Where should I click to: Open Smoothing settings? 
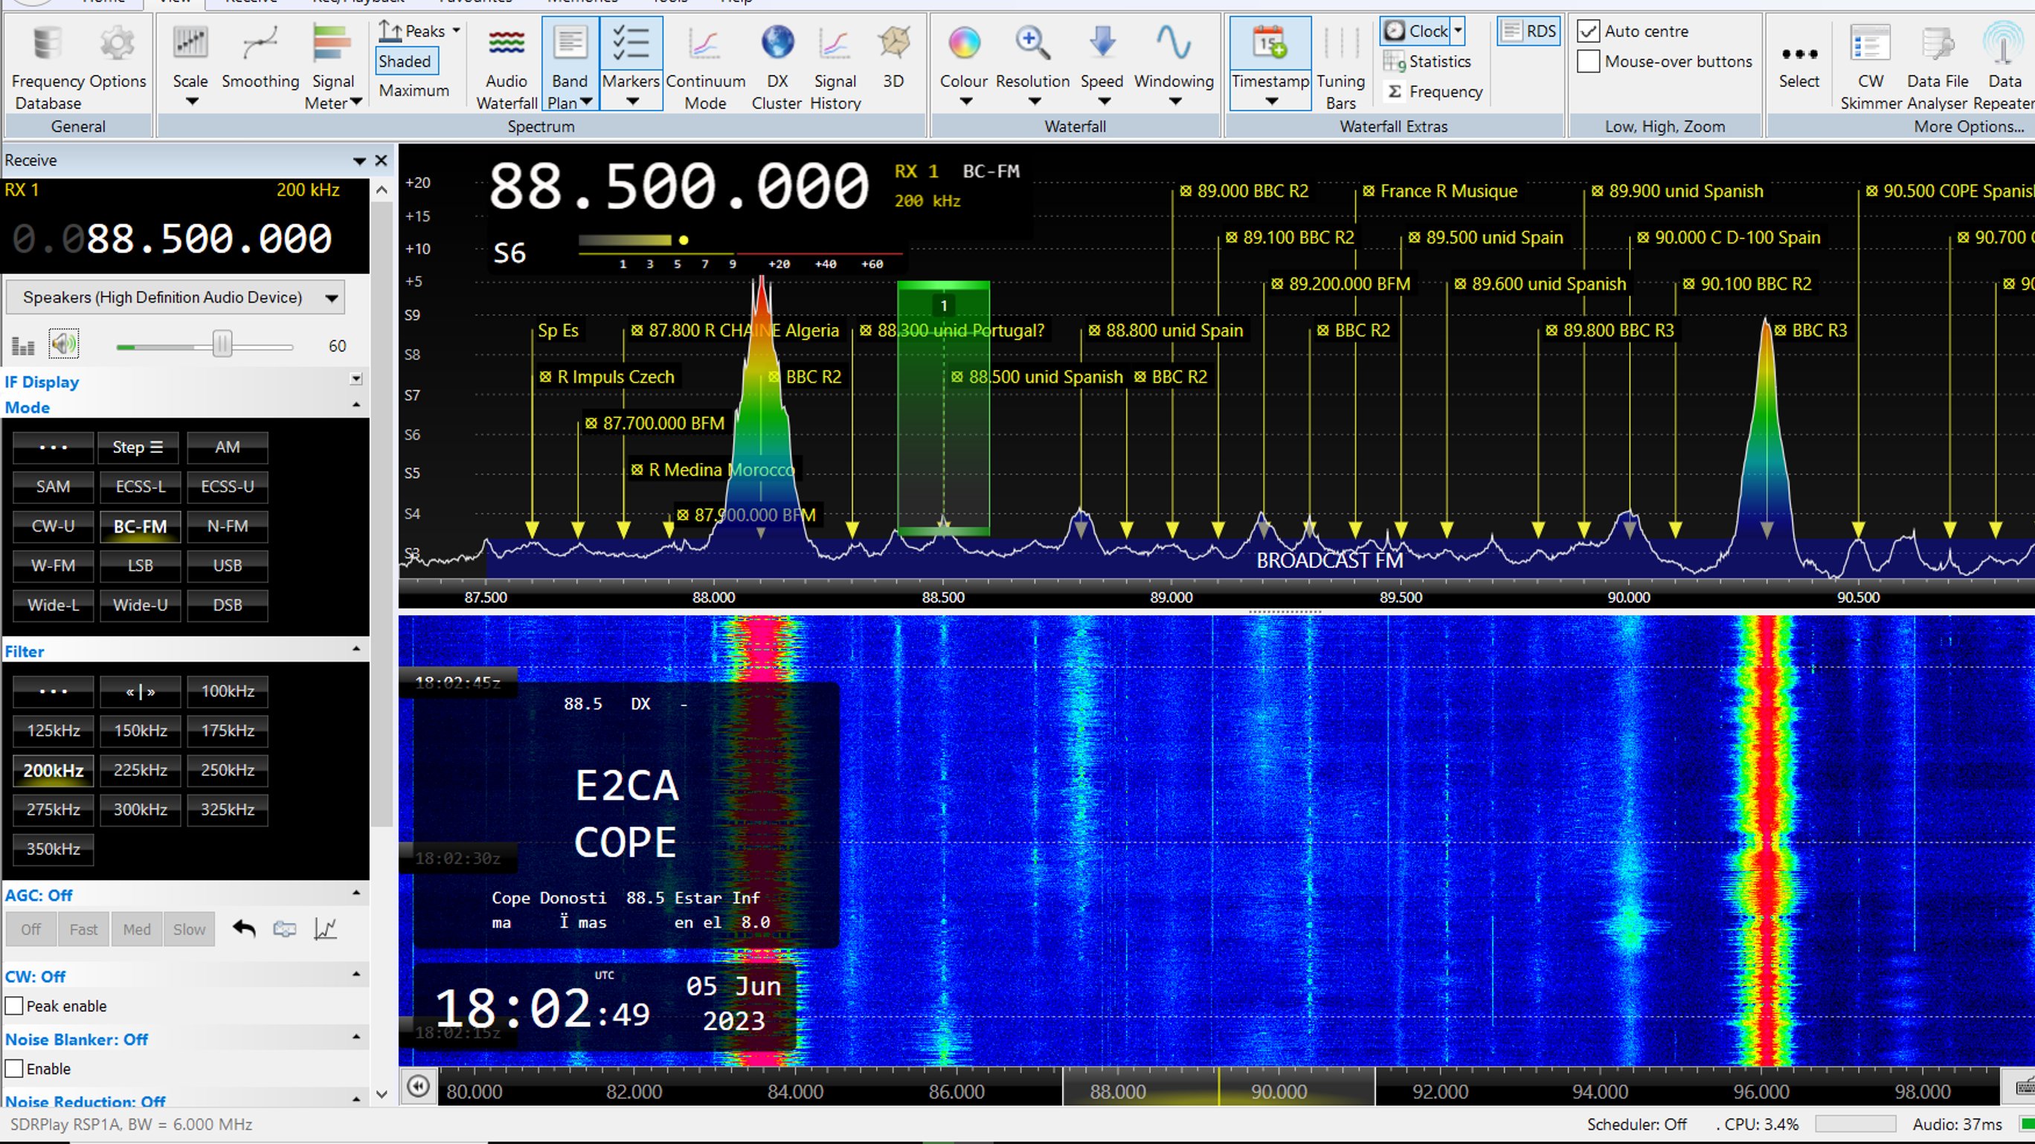point(260,56)
